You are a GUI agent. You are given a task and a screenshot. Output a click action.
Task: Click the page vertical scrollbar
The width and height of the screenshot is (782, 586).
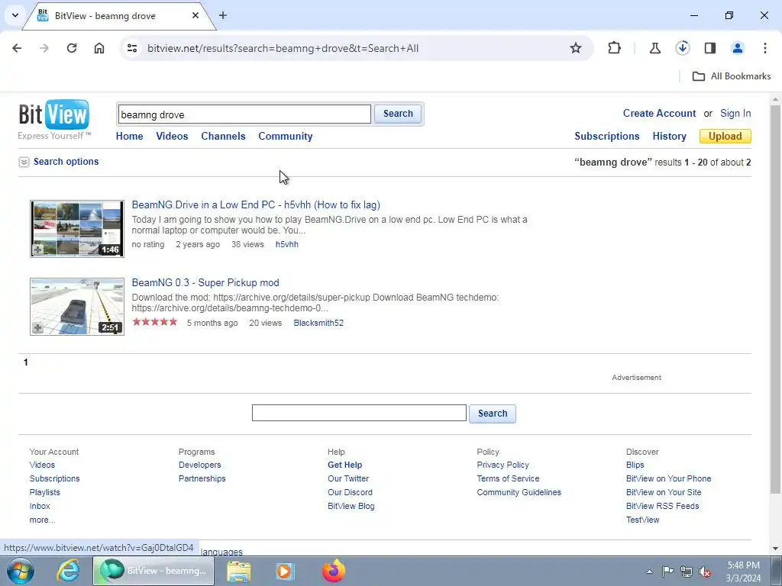pos(776,299)
